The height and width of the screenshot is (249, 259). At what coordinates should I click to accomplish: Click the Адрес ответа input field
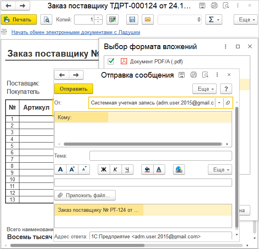click(x=161, y=236)
